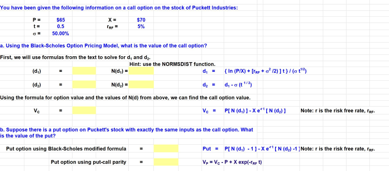Click the yellow N(d1) answer cell
The height and width of the screenshot is (171, 389).
(141, 71)
